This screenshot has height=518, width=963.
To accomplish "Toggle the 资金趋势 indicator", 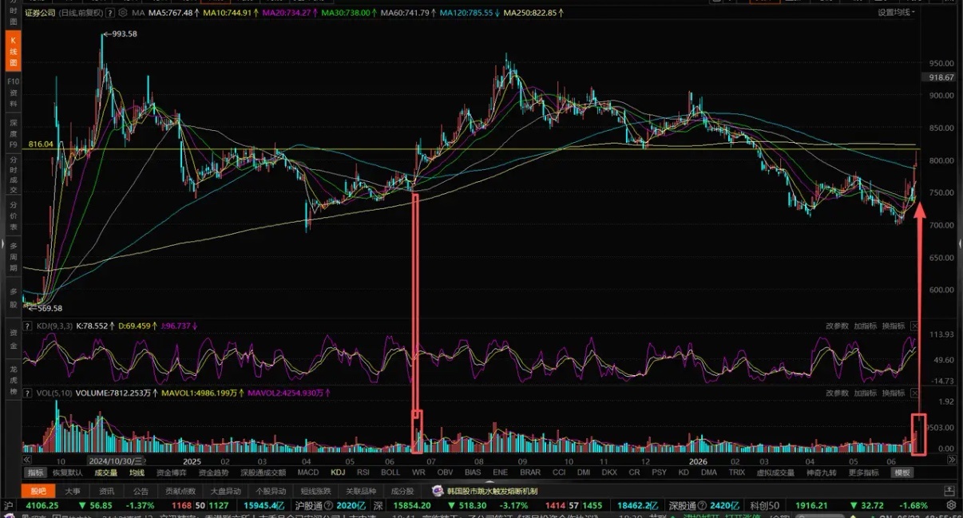I will point(212,473).
